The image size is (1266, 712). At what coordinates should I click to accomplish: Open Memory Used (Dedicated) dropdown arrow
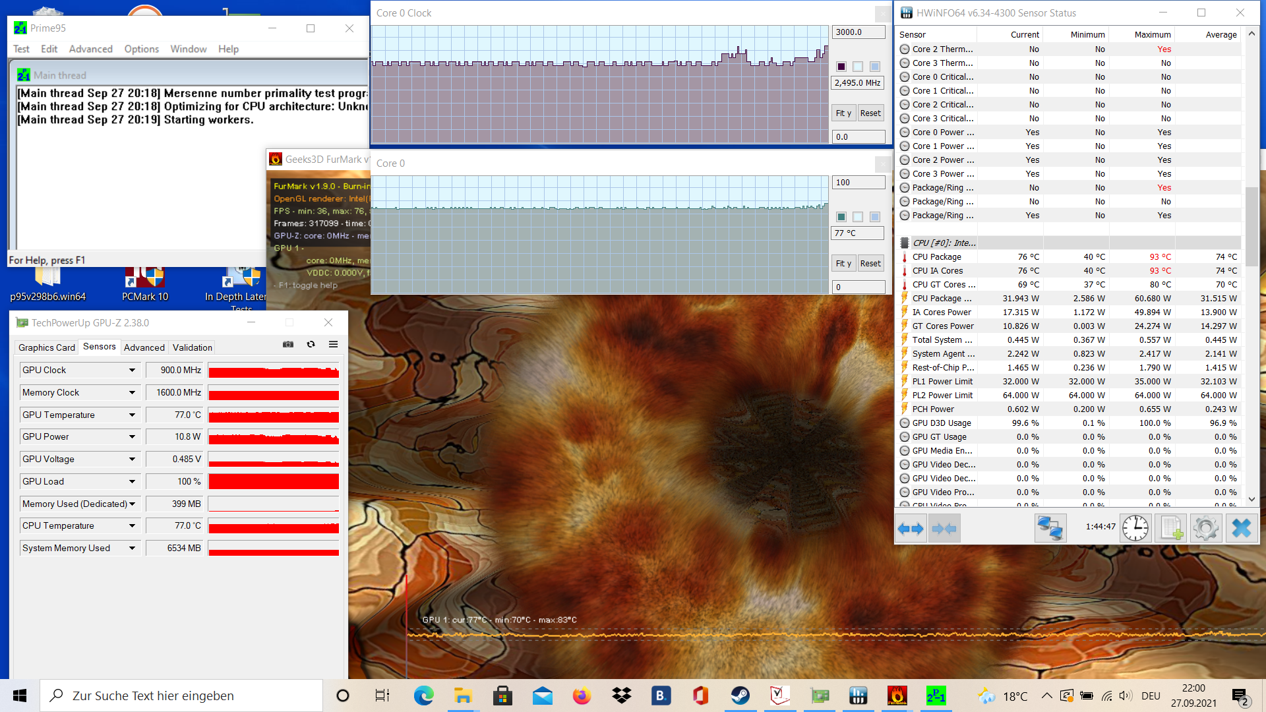(x=132, y=504)
